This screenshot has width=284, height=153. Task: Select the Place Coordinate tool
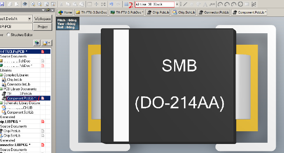point(212,4)
